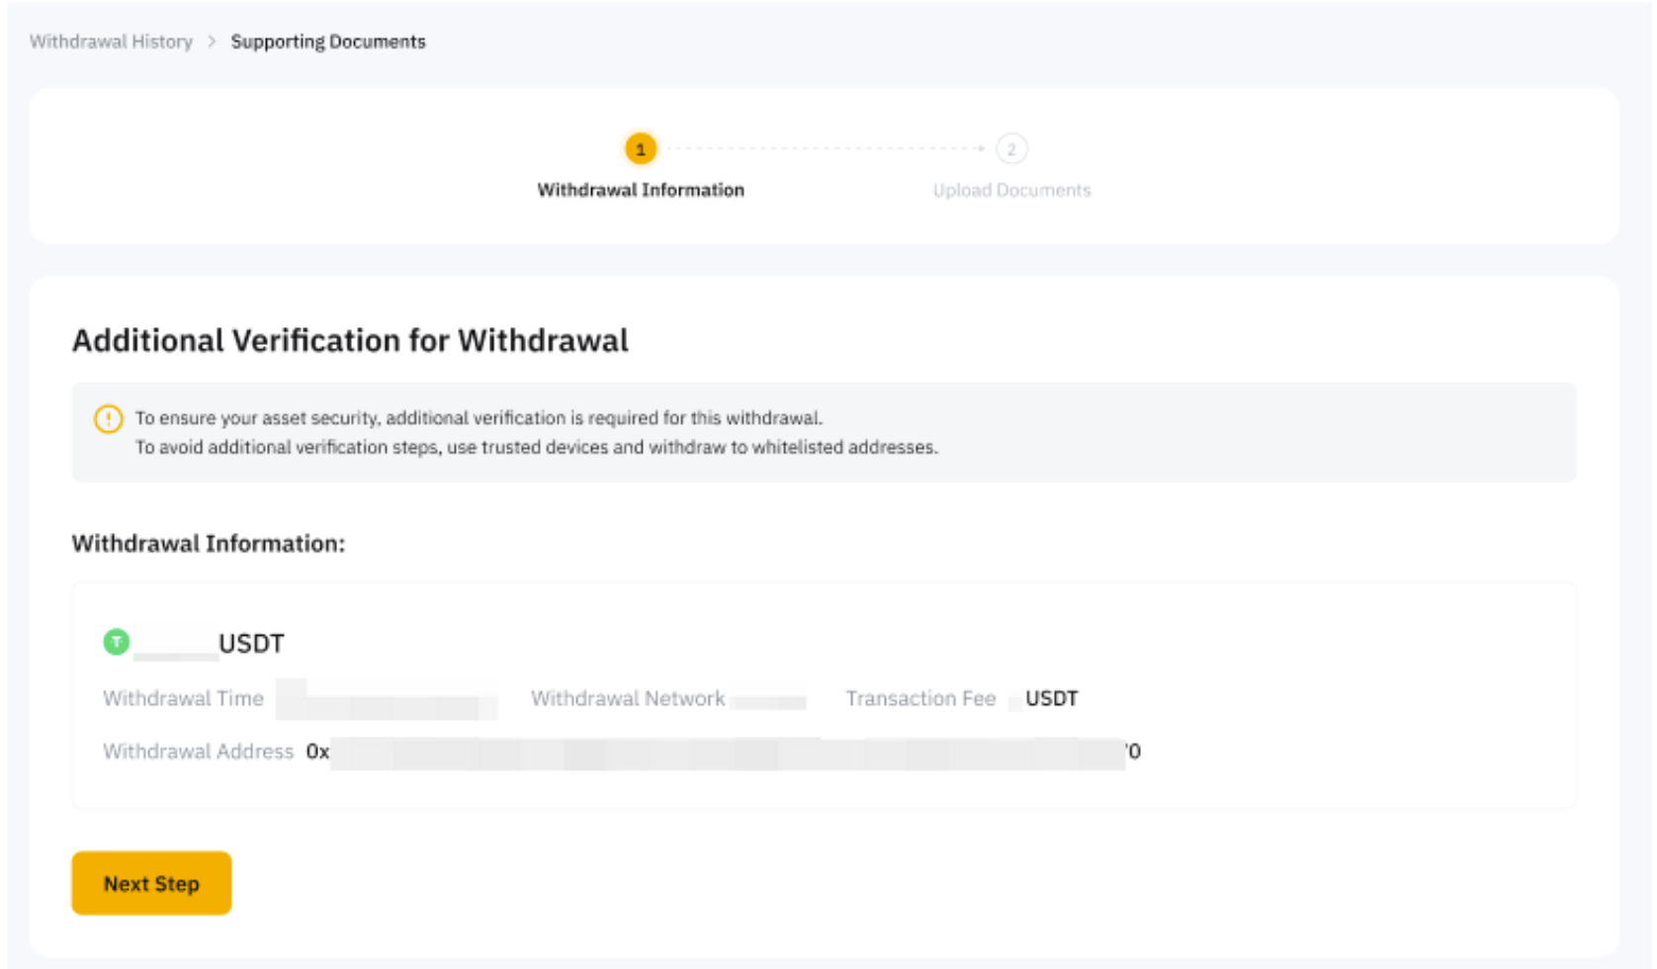The height and width of the screenshot is (969, 1657).
Task: Switch to the Upload Documents step
Action: [1011, 190]
